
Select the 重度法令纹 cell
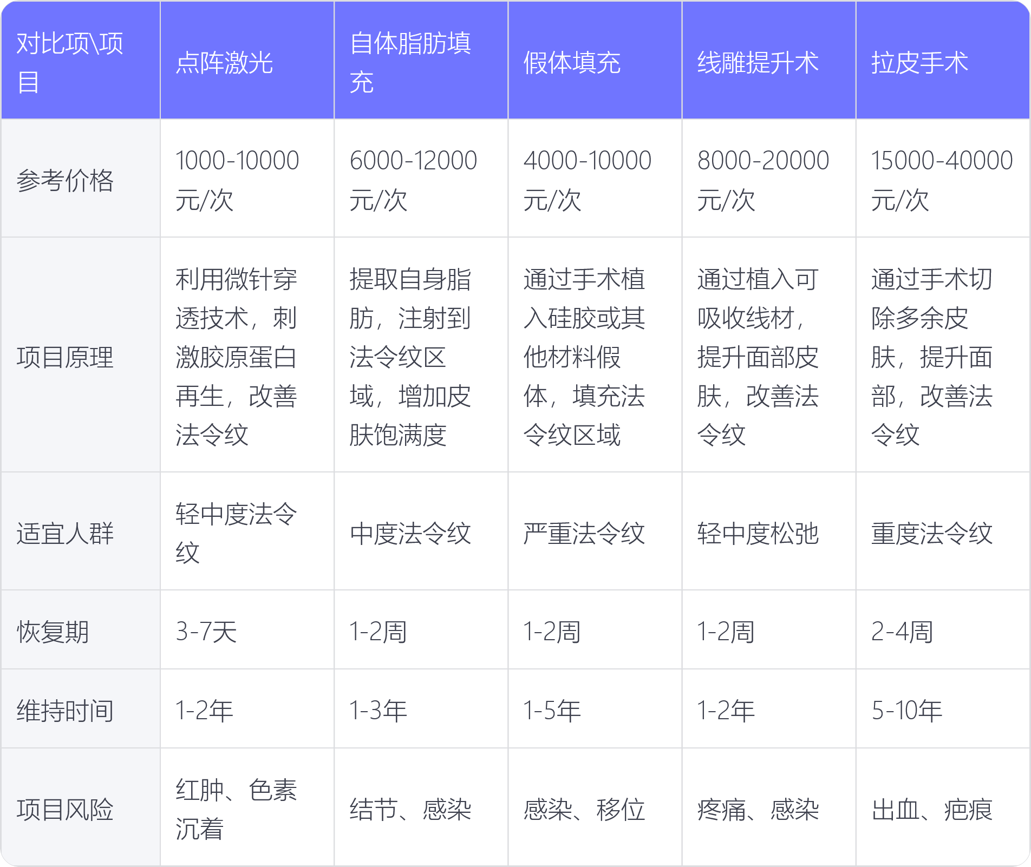click(943, 531)
